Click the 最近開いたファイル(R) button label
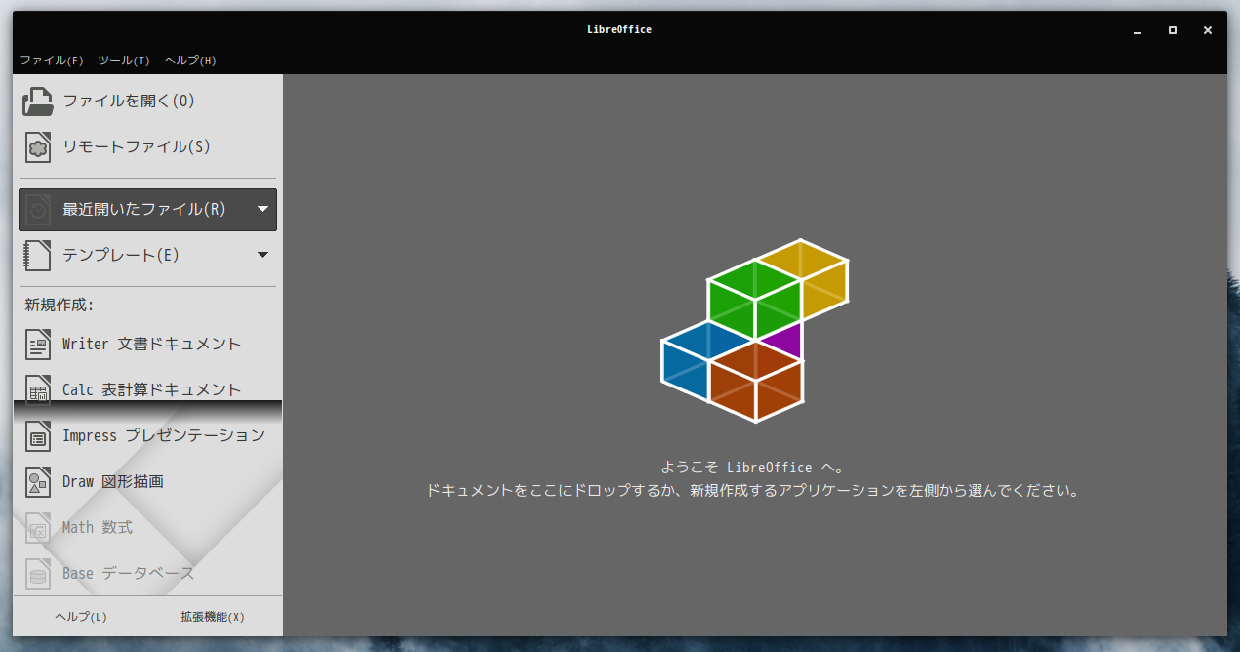This screenshot has width=1240, height=652. [144, 209]
